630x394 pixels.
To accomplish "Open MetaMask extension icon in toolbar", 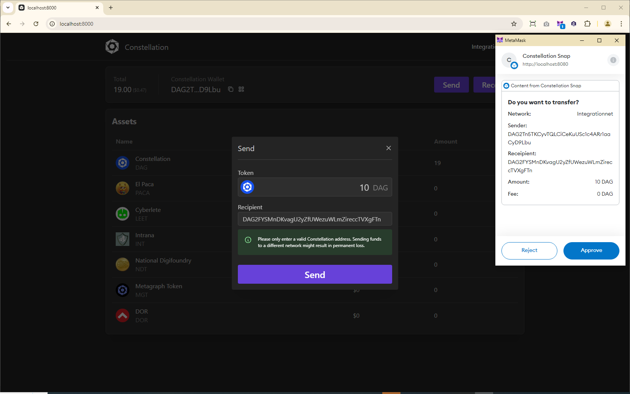I will 560,24.
